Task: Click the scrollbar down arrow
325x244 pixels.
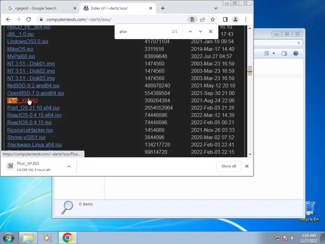Action: pyautogui.click(x=250, y=154)
